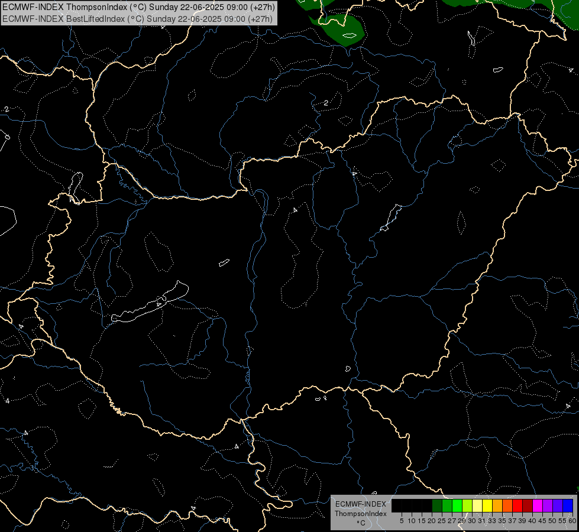Click the legend tick value 25
This screenshot has width=579, height=532.
tap(442, 521)
